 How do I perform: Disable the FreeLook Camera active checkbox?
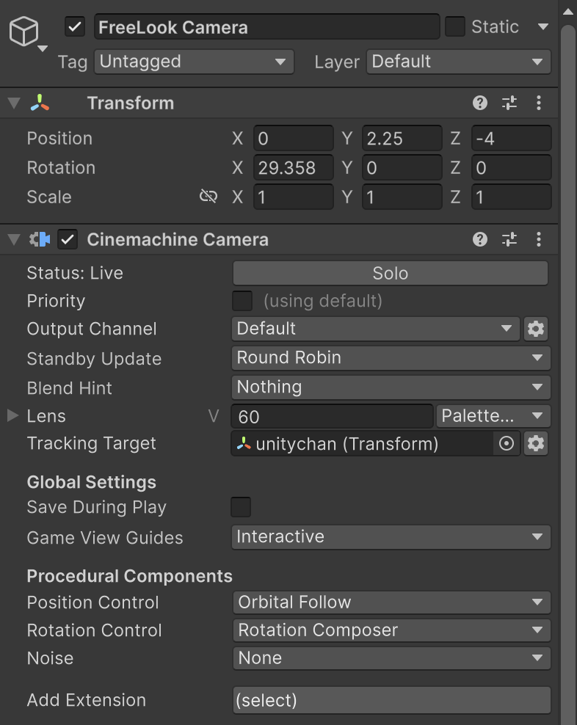tap(75, 27)
